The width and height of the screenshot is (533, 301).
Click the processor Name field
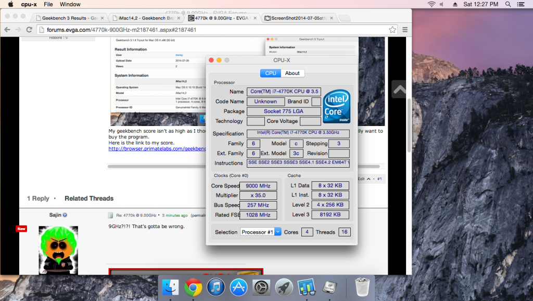pos(284,92)
